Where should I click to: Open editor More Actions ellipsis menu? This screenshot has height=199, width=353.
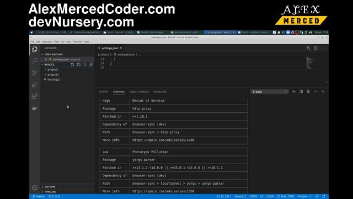click(x=323, y=48)
